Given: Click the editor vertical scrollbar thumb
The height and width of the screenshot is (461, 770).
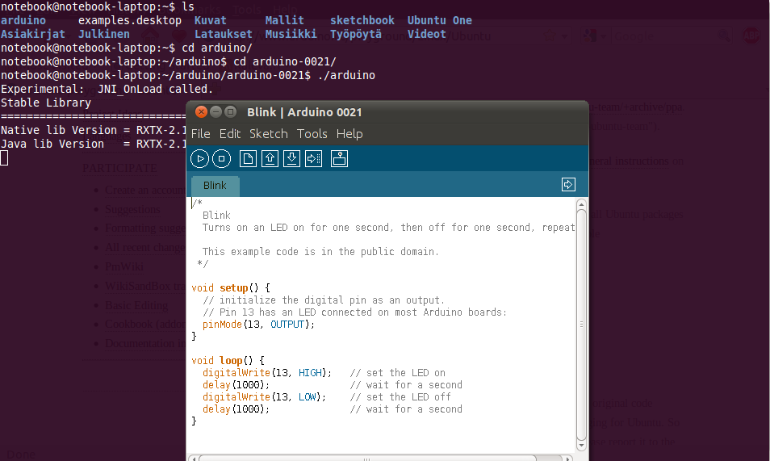Looking at the screenshot, I should [581, 325].
